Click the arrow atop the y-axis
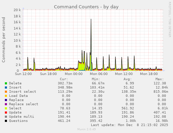The image size is (173, 133). pos(23,8)
